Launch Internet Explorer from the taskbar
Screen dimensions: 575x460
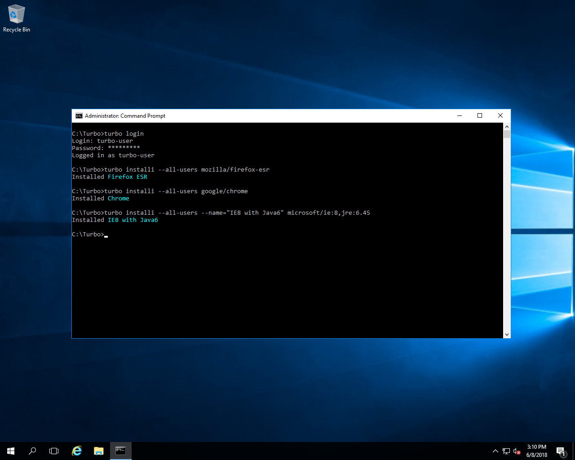coord(76,451)
